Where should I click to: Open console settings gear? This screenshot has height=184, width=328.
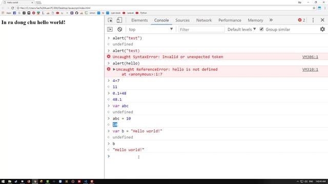point(322,29)
